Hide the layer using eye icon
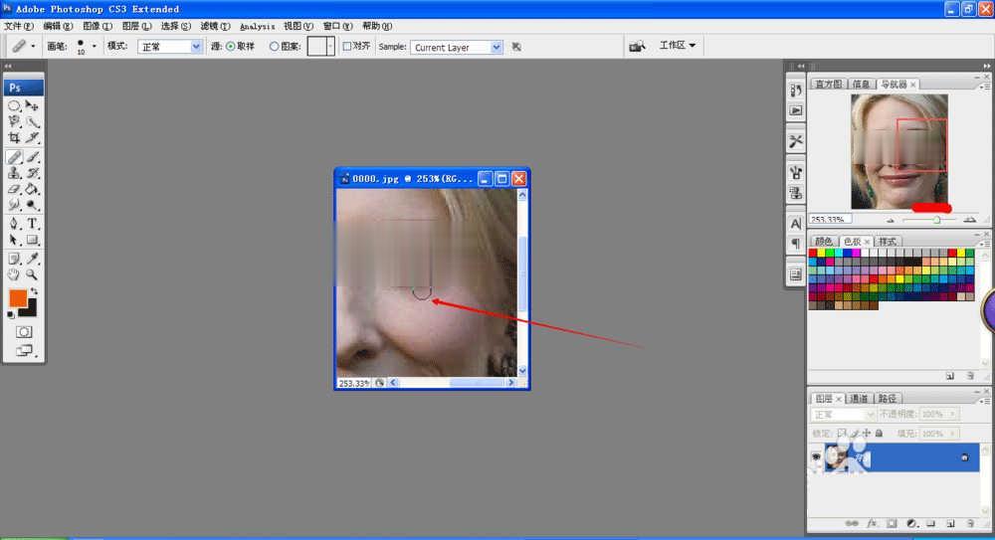995x540 pixels. [817, 456]
